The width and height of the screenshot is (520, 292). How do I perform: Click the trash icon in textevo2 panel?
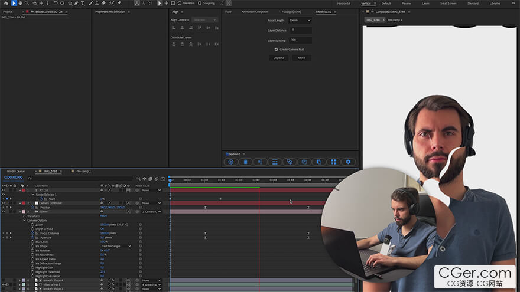(x=245, y=162)
